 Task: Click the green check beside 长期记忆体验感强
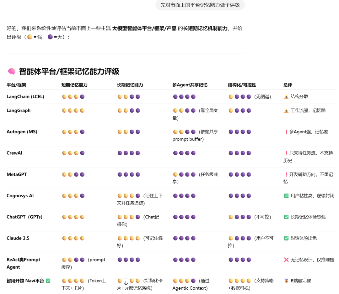click(x=286, y=217)
